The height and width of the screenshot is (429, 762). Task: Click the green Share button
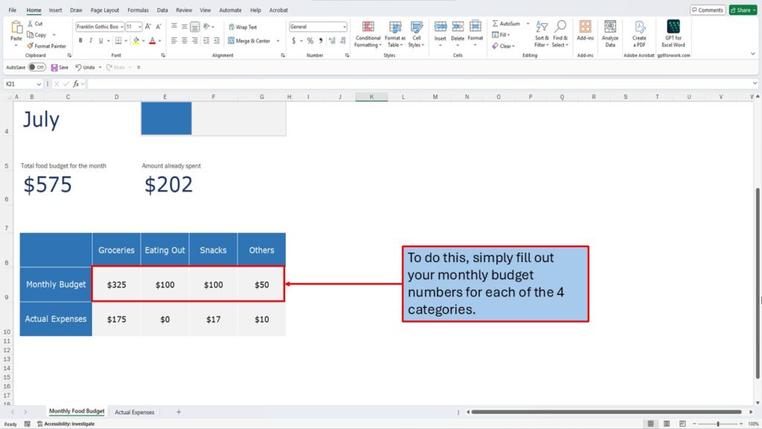pos(742,10)
